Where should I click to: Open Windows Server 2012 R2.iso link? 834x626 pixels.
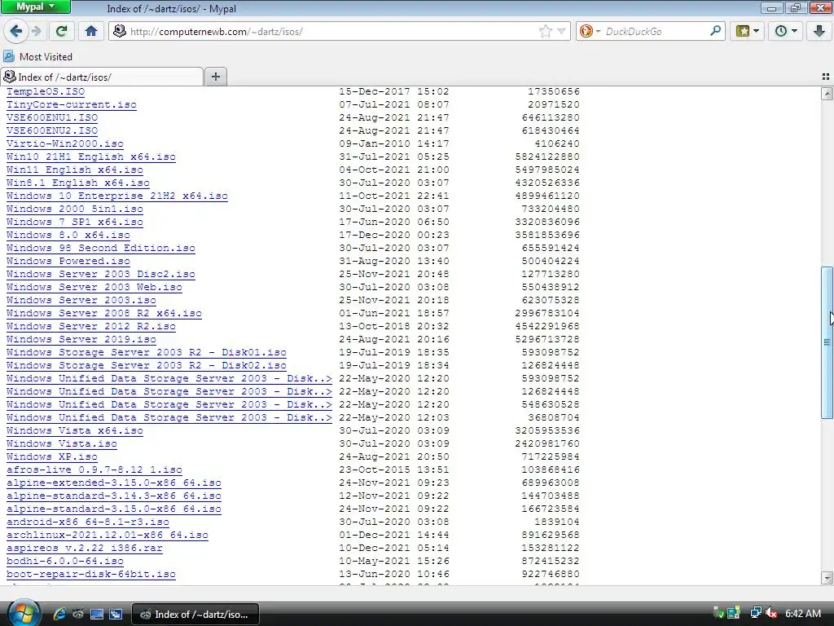91,326
